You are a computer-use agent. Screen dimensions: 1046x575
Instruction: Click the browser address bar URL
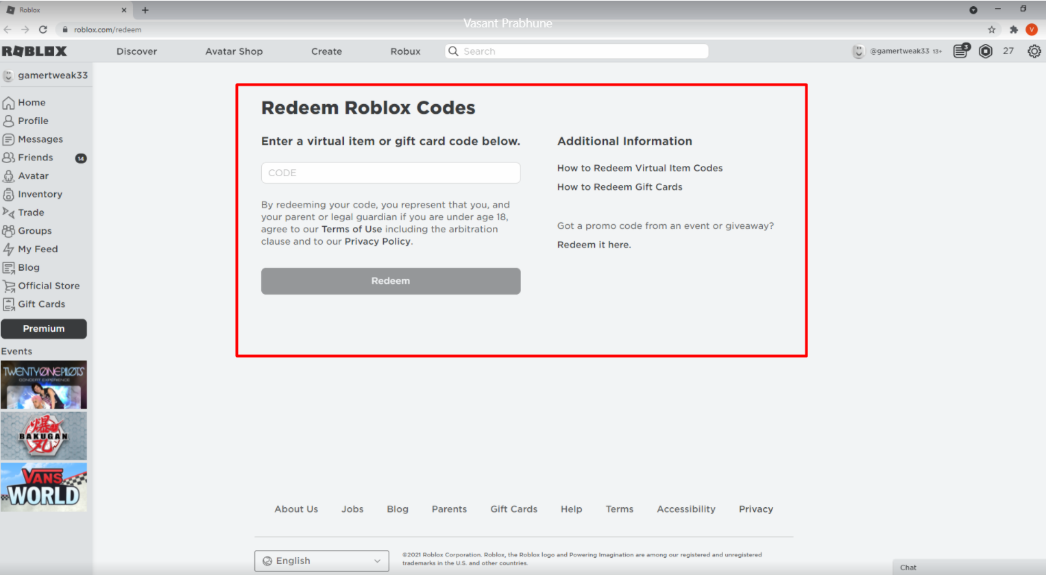click(x=108, y=30)
